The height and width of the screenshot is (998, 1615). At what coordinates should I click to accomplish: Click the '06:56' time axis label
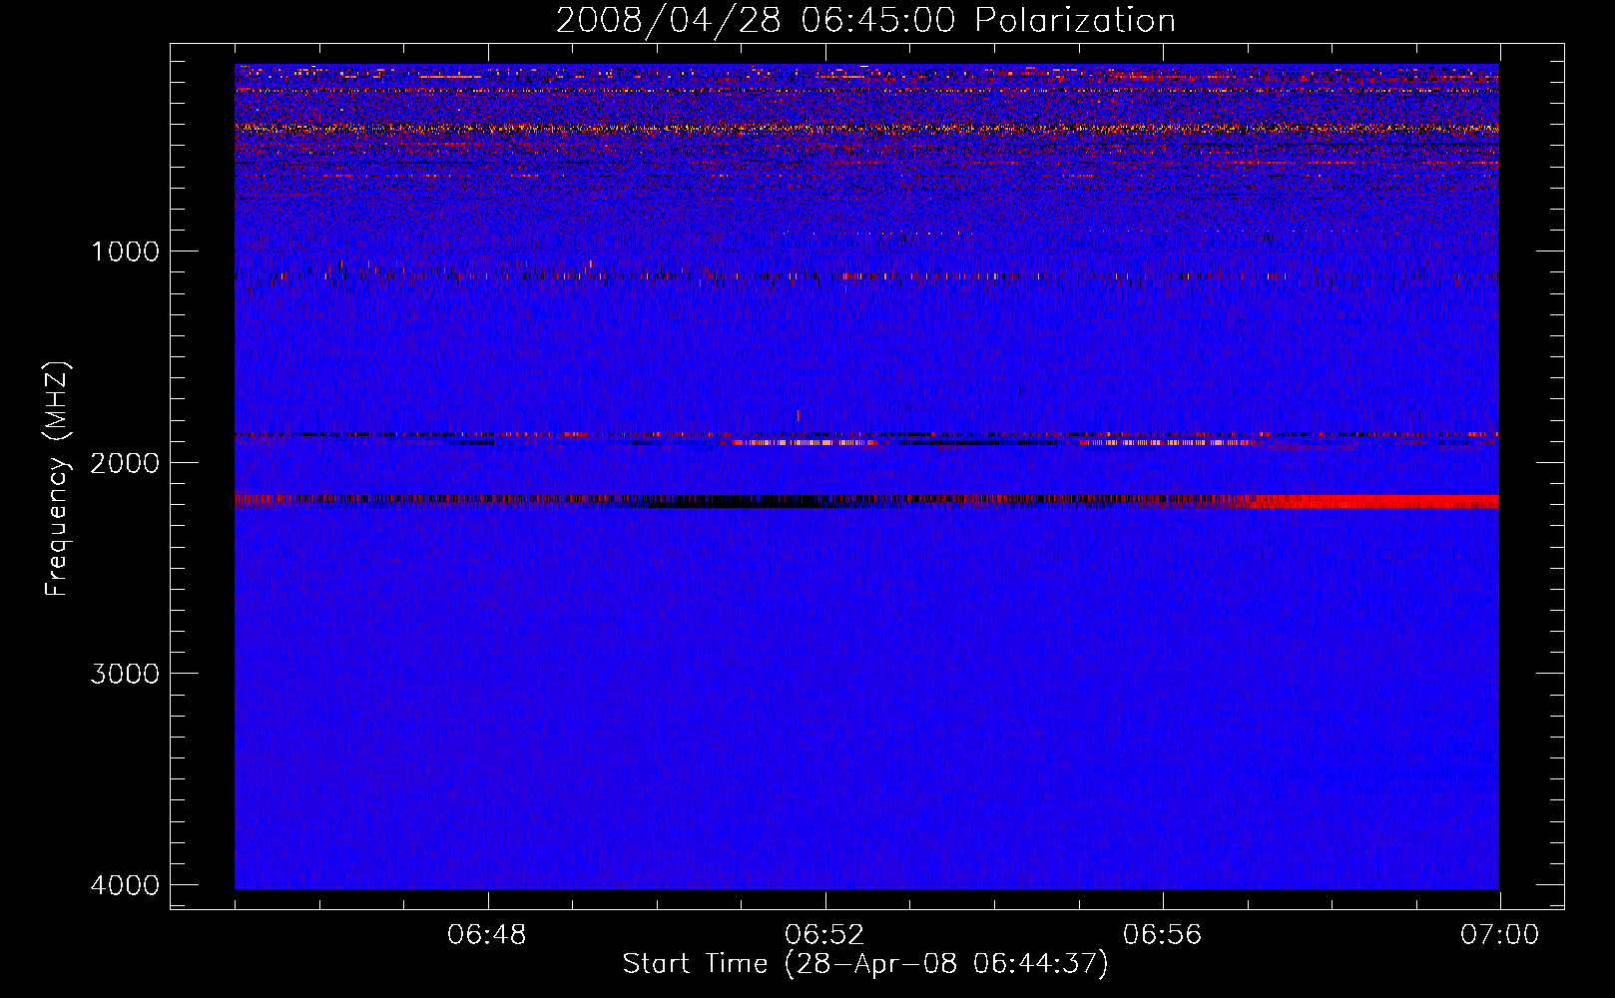(1162, 935)
